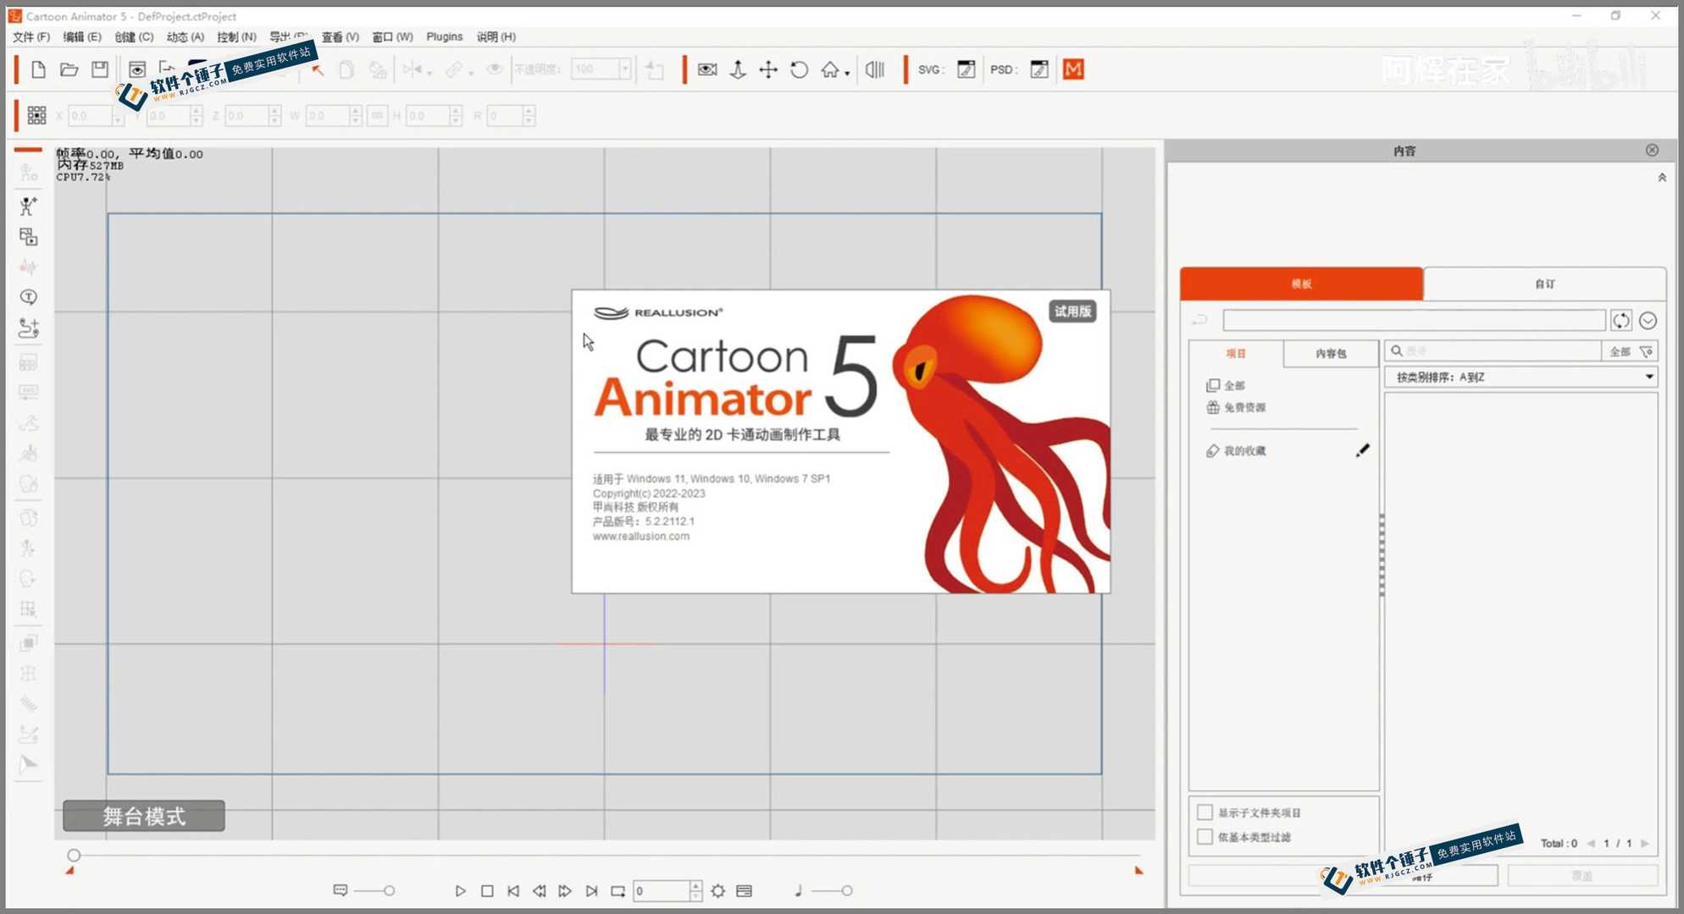The width and height of the screenshot is (1684, 914).
Task: Open the 动态 (A) menu
Action: pos(186,36)
